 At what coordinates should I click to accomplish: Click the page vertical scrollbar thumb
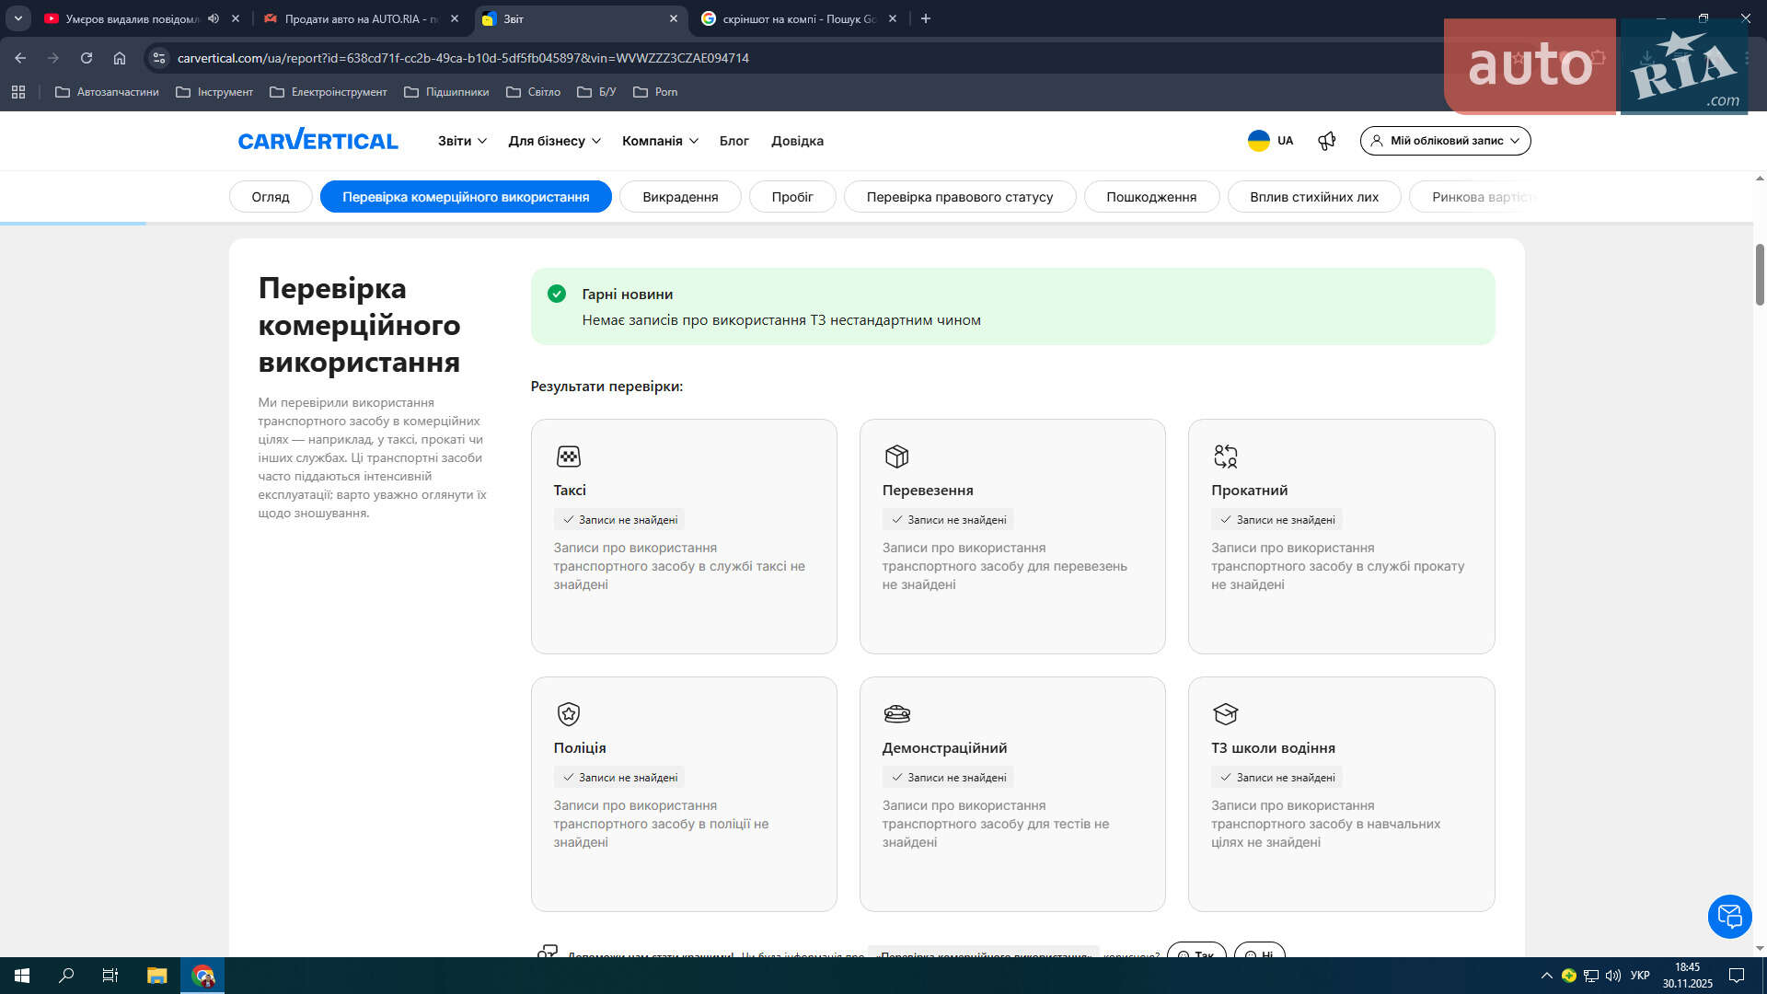1760,274
